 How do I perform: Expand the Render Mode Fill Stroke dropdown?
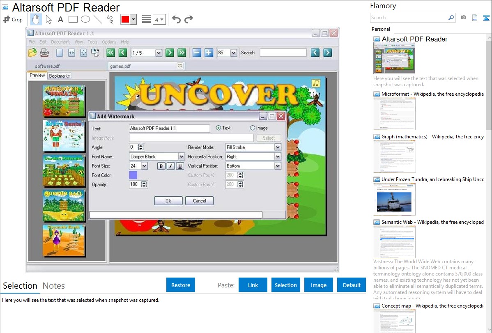tap(277, 147)
